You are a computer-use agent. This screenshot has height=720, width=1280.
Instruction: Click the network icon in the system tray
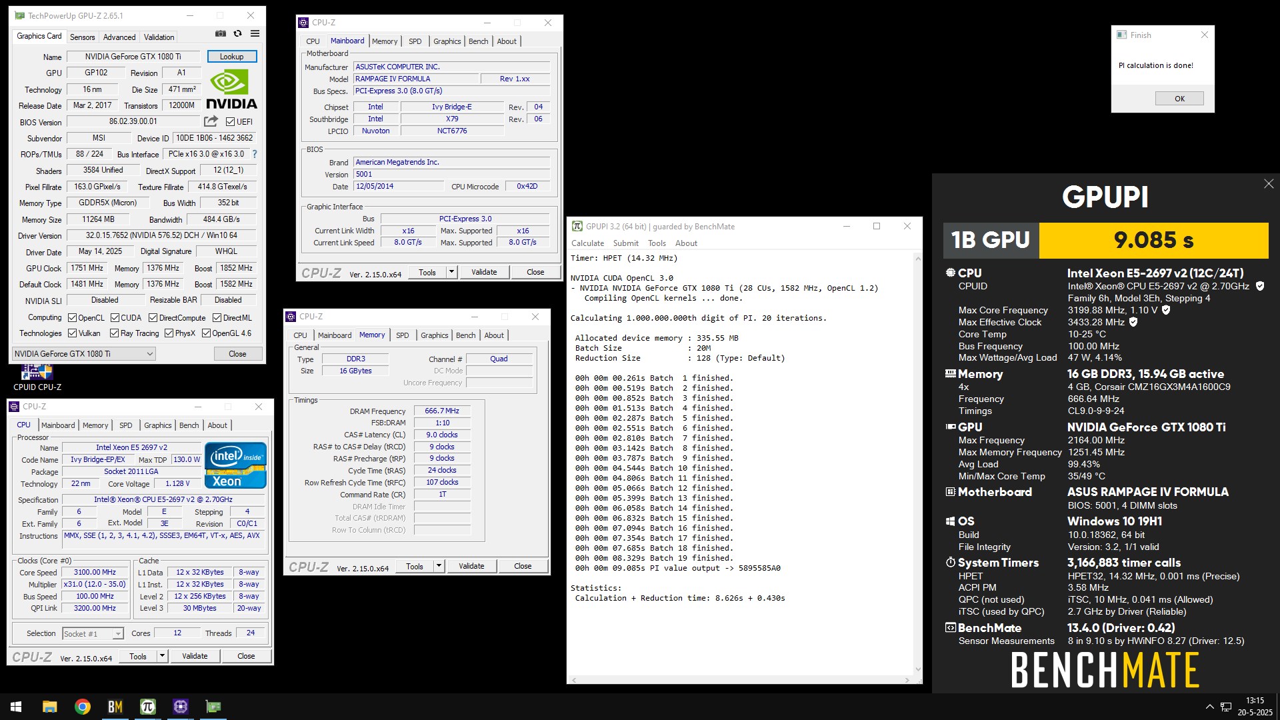point(1226,707)
